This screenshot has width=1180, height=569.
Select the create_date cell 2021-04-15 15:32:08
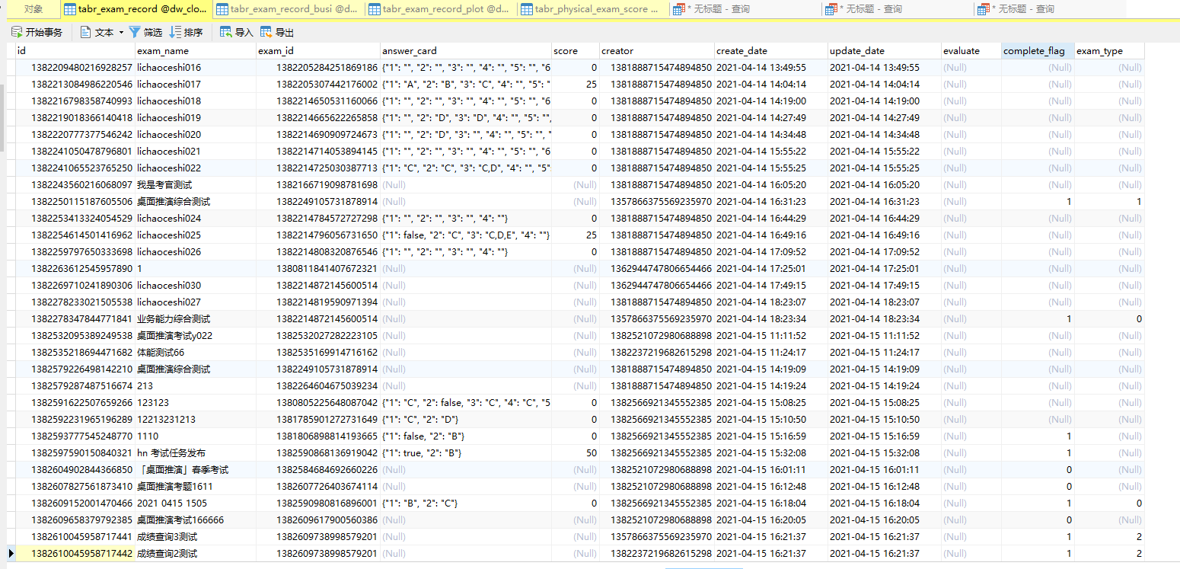771,452
